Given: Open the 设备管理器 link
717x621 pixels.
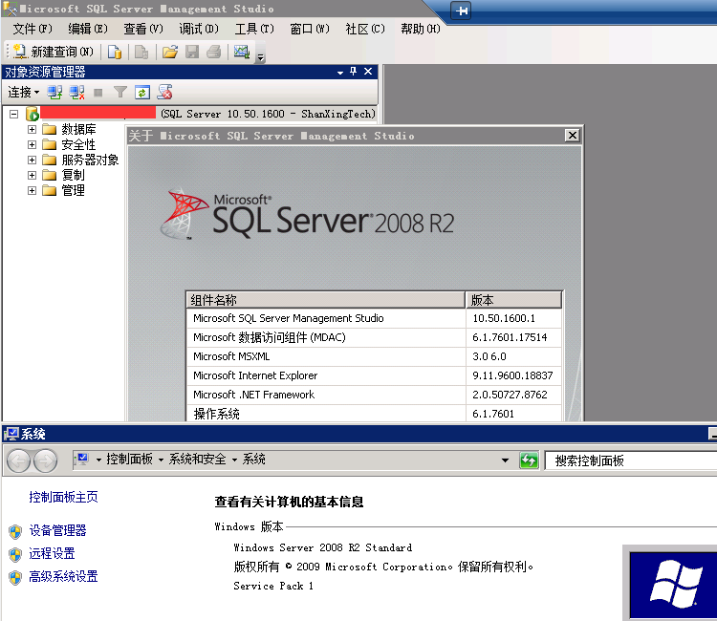Looking at the screenshot, I should coord(57,530).
